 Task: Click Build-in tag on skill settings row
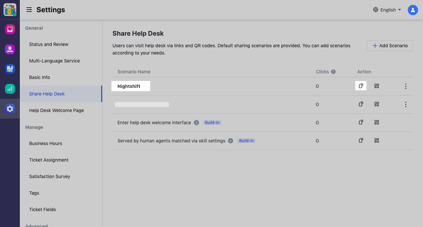(246, 141)
